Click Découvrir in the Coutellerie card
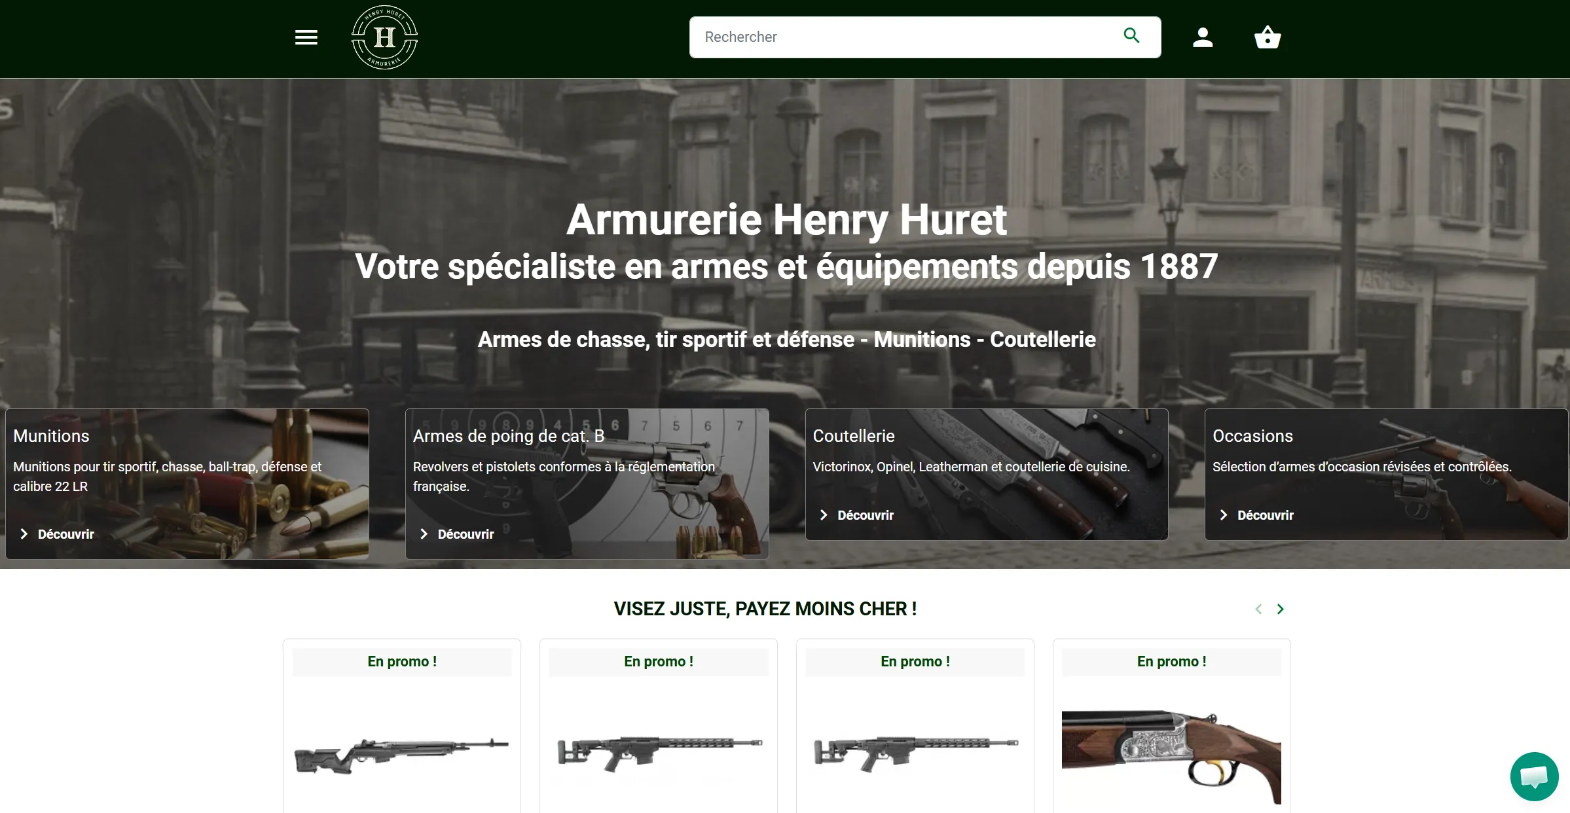Screen dimensions: 1570x813 pos(866,515)
